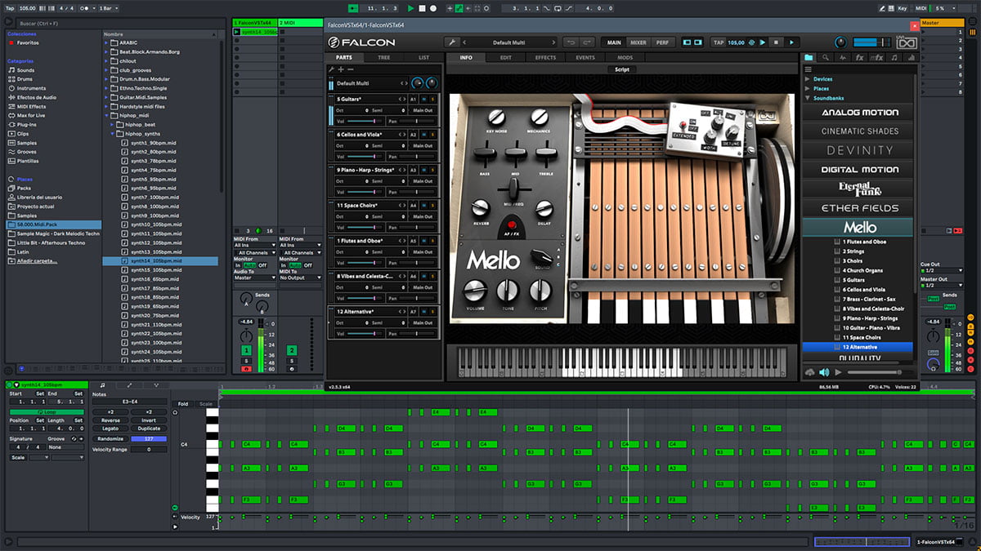Switch to the TREE tab
The image size is (981, 551).
click(x=384, y=58)
